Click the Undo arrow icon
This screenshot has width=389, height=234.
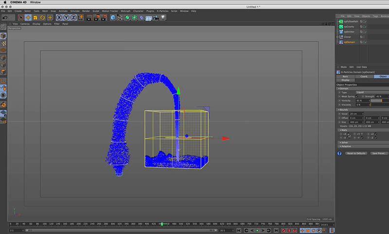[5, 17]
